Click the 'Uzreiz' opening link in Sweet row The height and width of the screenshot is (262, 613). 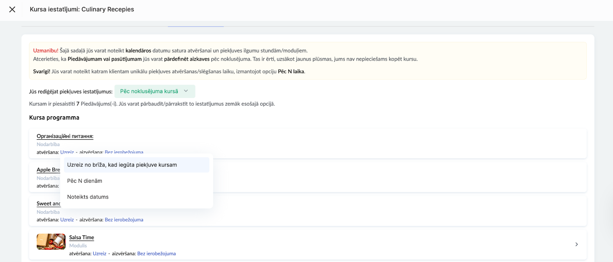[67, 220]
